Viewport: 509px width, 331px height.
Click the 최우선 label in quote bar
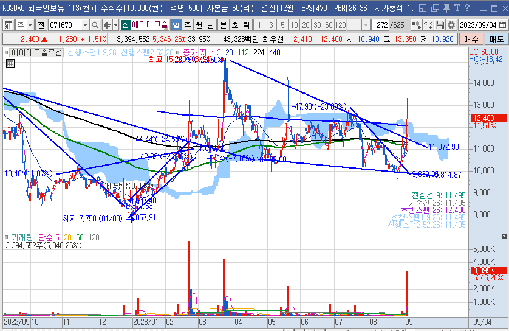273,40
